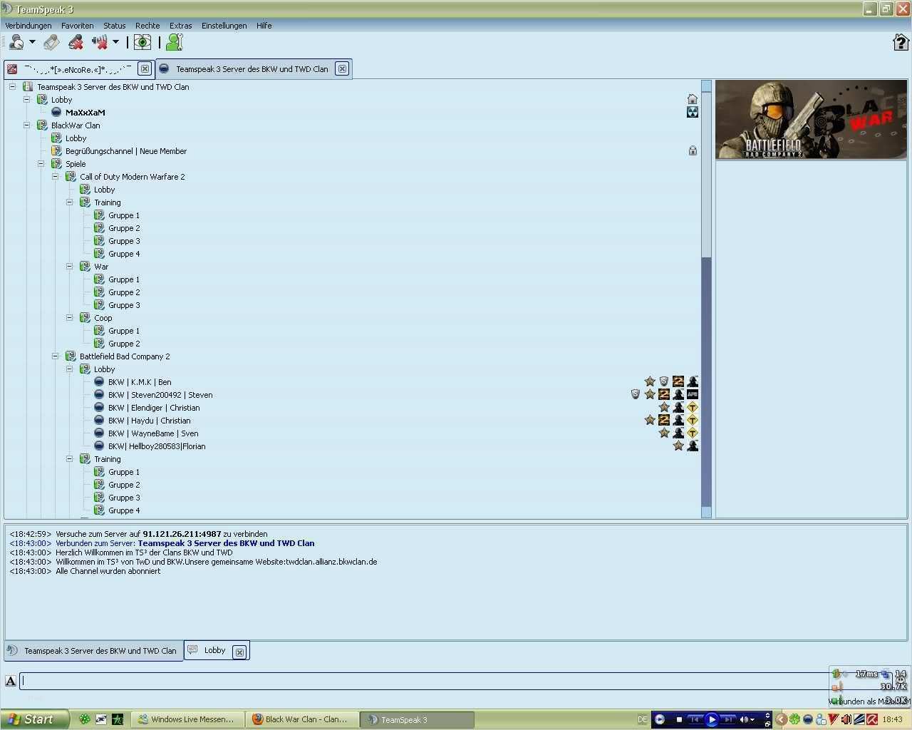This screenshot has width=912, height=730.
Task: Collapse the BlackWar Clan channel
Action: [26, 125]
